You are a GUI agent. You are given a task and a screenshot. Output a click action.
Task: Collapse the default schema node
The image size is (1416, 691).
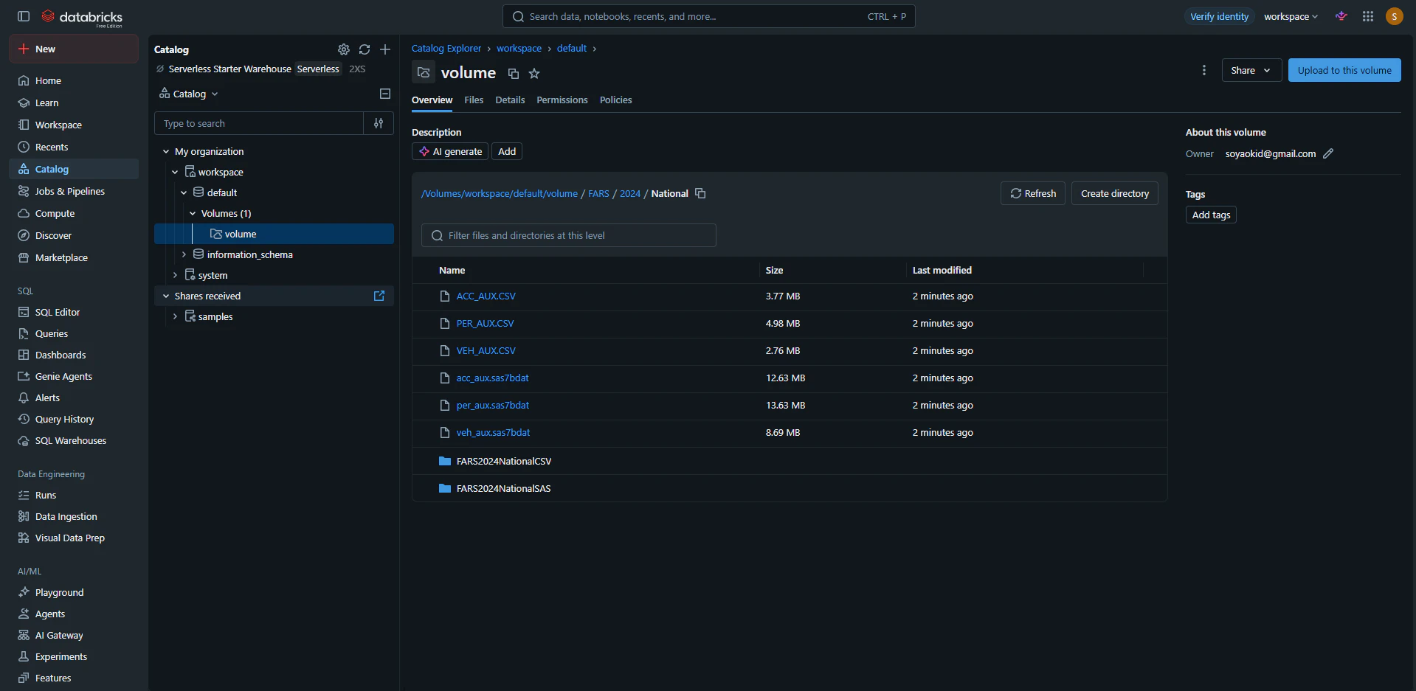[184, 192]
